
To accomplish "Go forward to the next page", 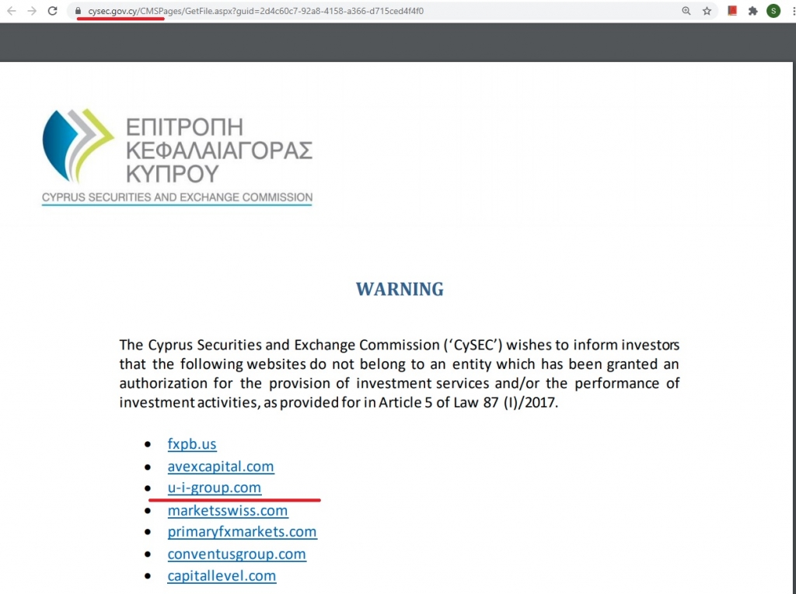I will 32,11.
